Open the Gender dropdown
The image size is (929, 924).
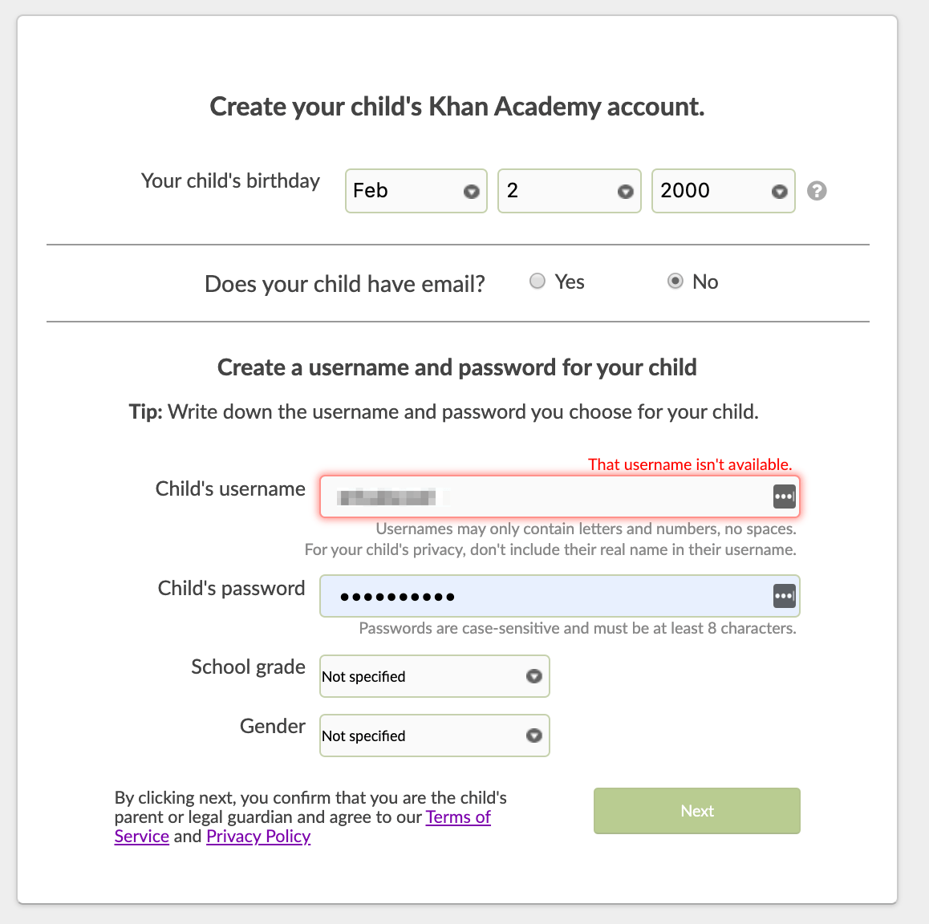point(434,736)
